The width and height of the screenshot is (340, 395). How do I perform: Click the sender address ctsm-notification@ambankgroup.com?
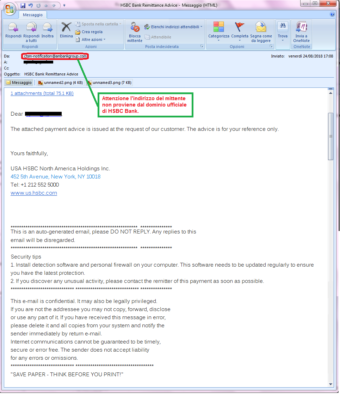[x=55, y=56]
